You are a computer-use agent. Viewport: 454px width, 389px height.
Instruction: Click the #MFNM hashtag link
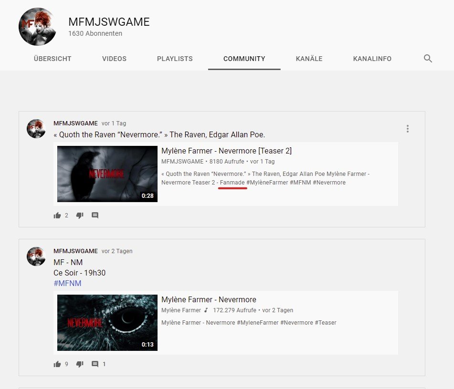[x=67, y=283]
